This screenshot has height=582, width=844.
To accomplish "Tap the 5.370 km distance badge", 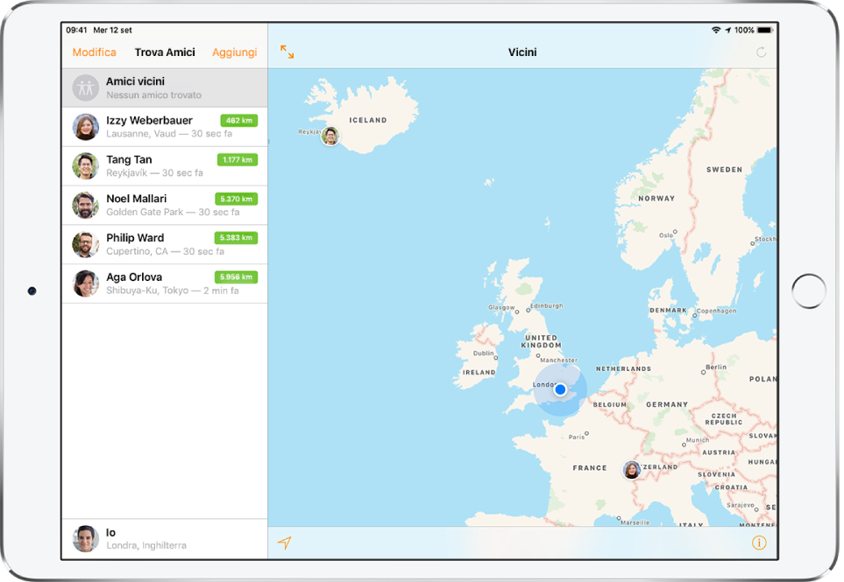I will pyautogui.click(x=237, y=199).
